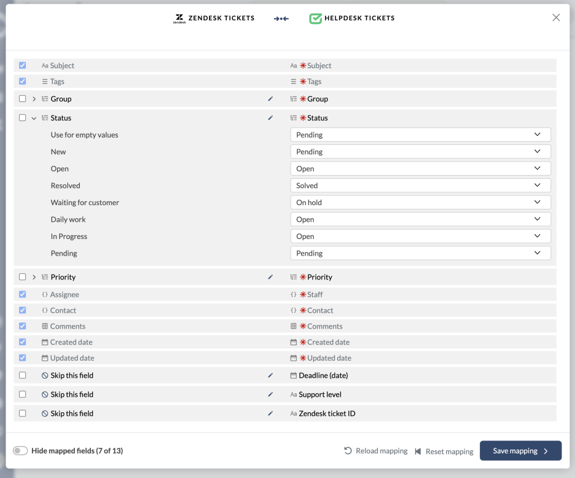Close the mapping dialog with X
This screenshot has height=478, width=575.
(556, 17)
